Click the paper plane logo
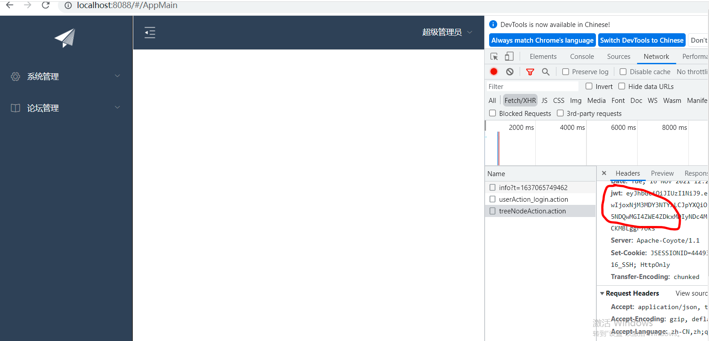 coord(65,38)
